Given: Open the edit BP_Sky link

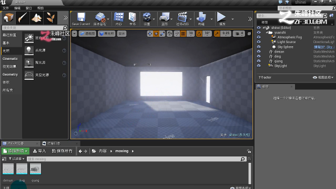Looking at the screenshot, I should 323,47.
